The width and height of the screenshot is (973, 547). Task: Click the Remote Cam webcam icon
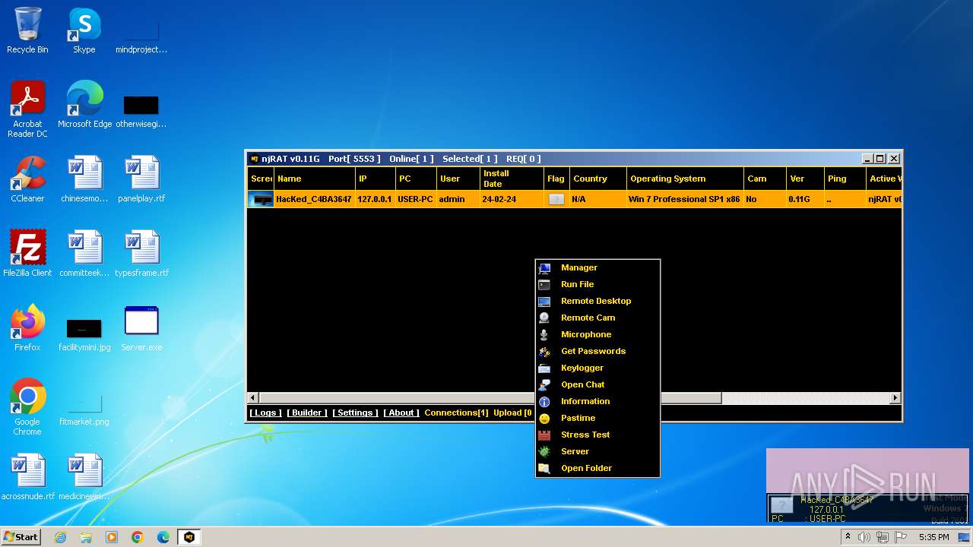pyautogui.click(x=544, y=318)
